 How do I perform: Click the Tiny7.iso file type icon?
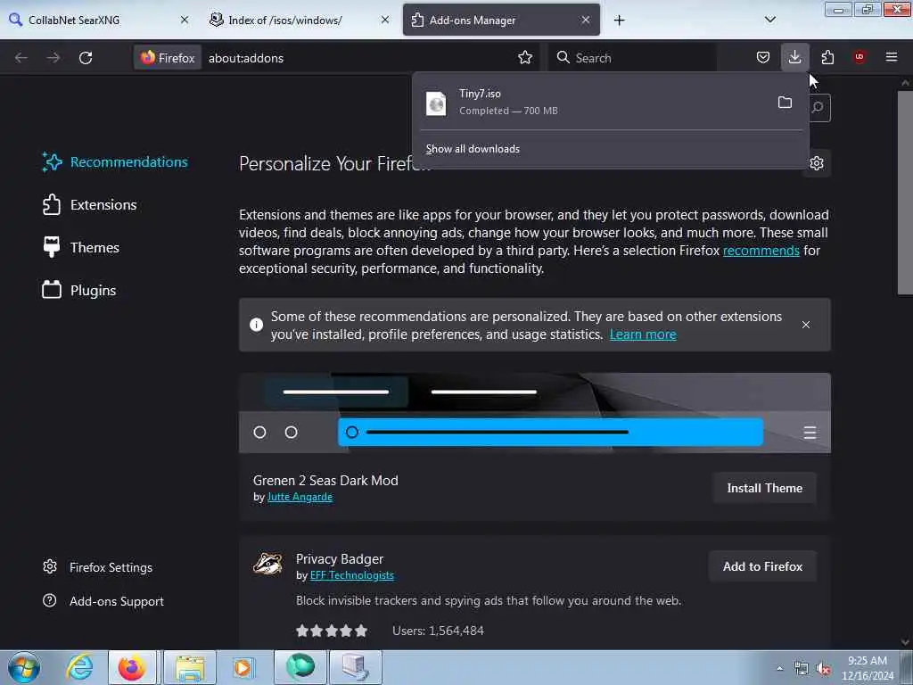point(436,103)
